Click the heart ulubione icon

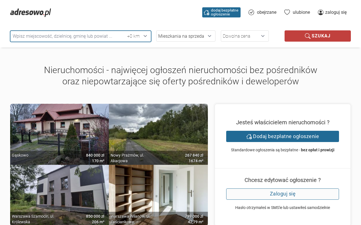click(287, 12)
